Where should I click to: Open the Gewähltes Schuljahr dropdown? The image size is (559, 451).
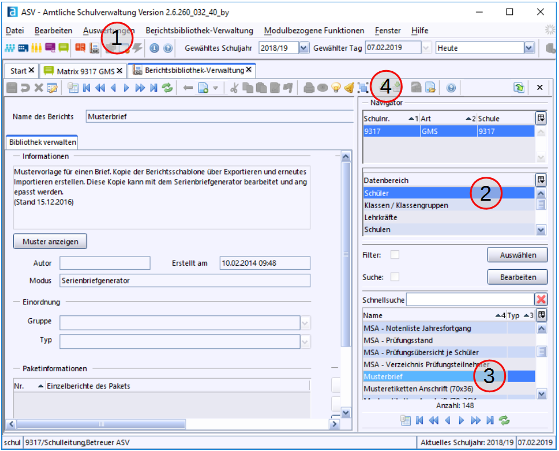(303, 48)
